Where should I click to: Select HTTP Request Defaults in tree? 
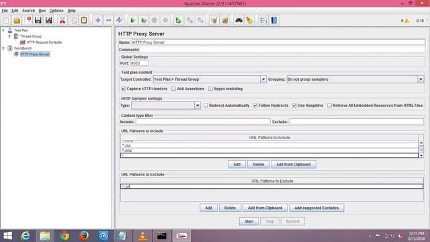pos(44,42)
